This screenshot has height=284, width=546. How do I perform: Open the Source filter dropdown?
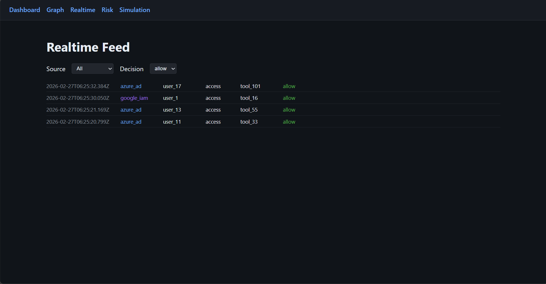[x=92, y=69]
